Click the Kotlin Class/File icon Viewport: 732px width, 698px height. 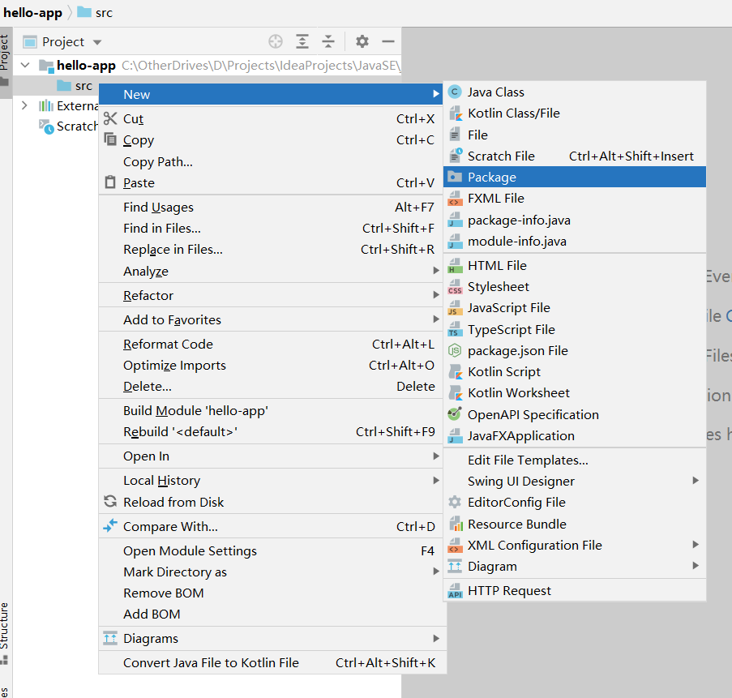coord(455,113)
